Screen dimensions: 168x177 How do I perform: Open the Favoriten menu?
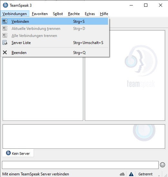coord(40,14)
